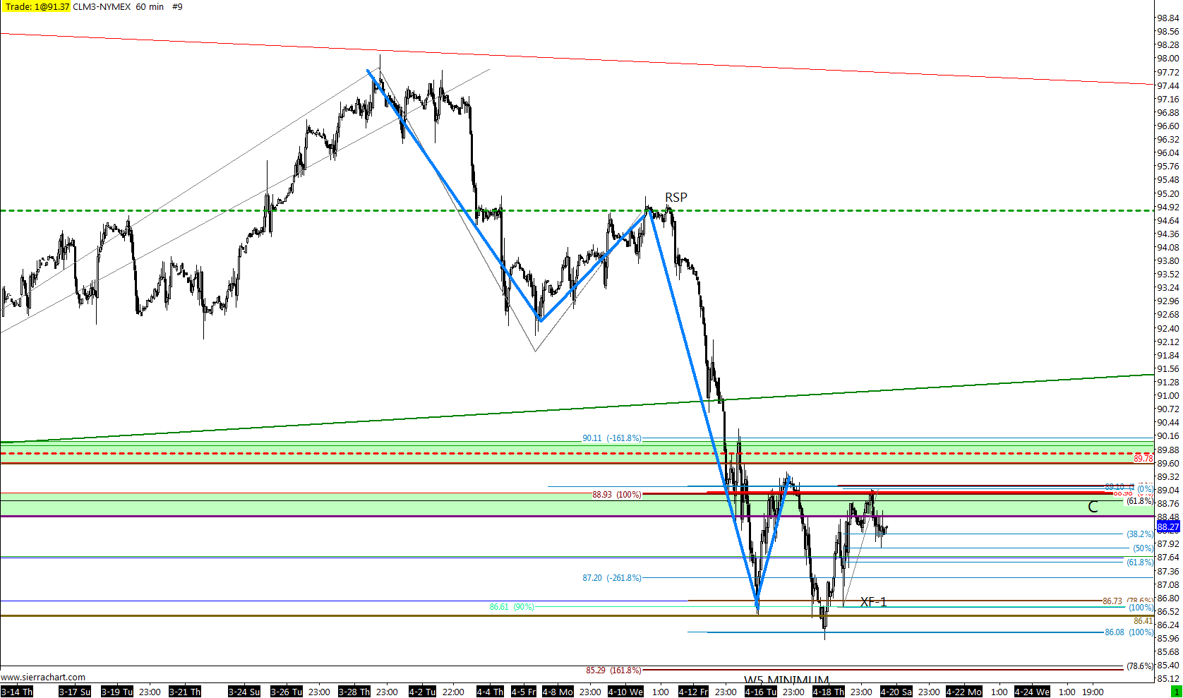
Task: Click the 4-24 We date marker
Action: tap(1032, 692)
